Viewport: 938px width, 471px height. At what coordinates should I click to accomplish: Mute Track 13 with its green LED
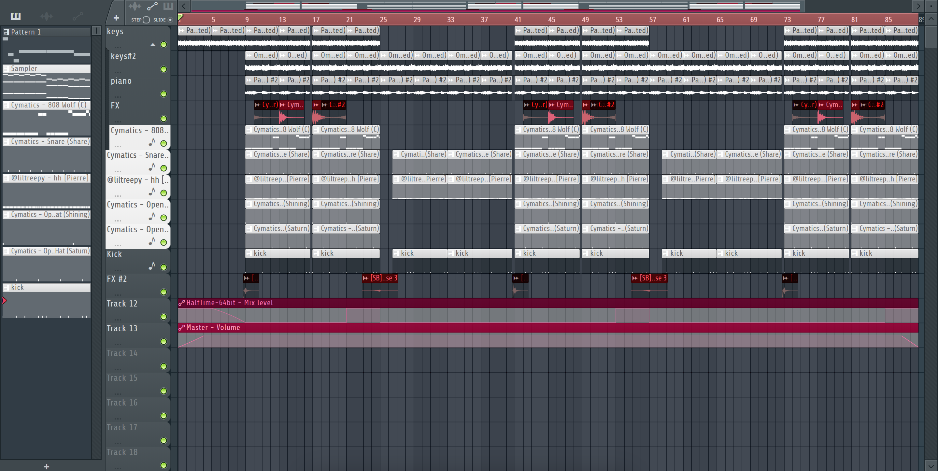(164, 342)
